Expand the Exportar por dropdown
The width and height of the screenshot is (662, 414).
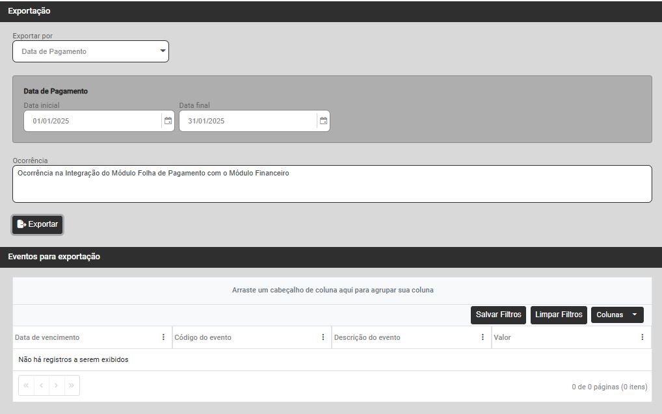(x=91, y=51)
